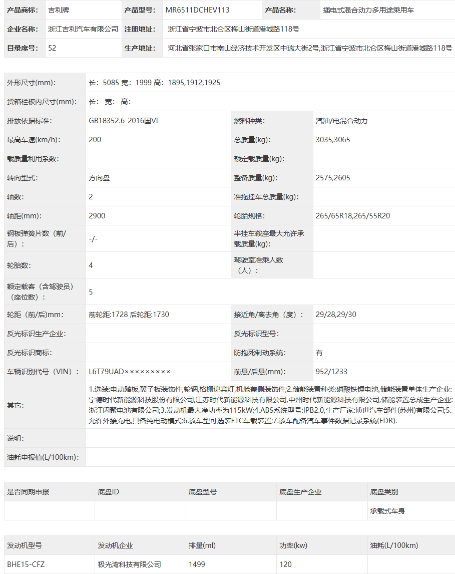Click the 注册地址 label
455x574 pixels.
[x=140, y=29]
